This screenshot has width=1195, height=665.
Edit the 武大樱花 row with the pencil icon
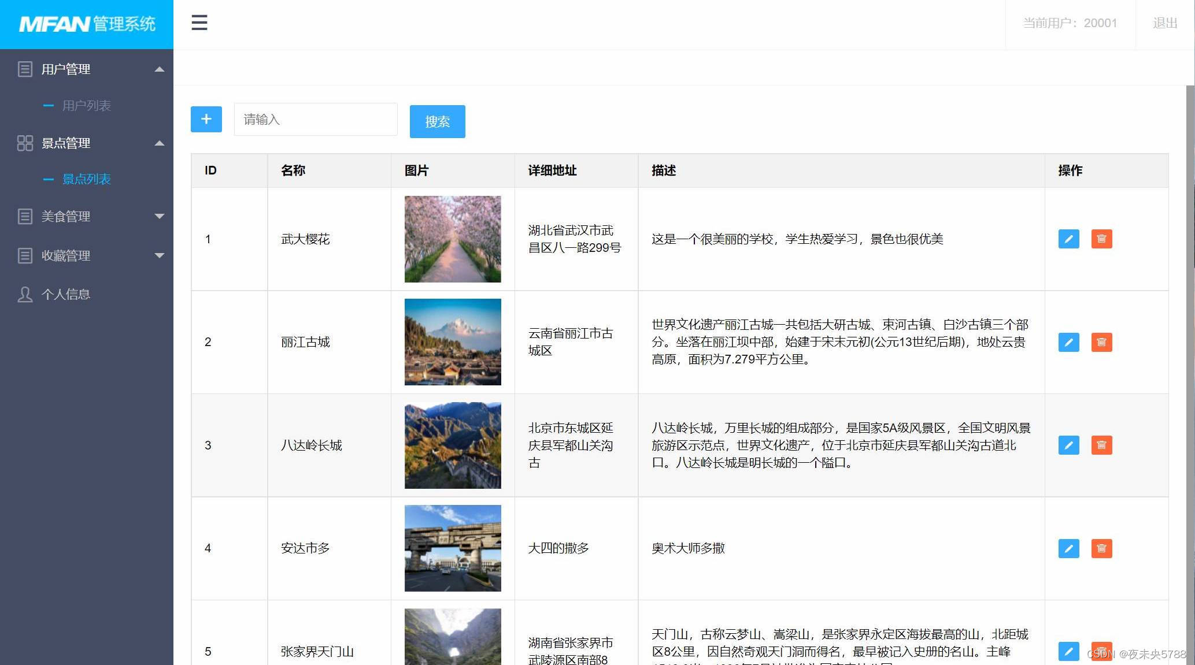pos(1068,239)
